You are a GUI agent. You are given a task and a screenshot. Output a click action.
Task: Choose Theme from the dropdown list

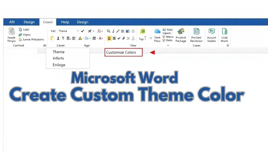(x=59, y=52)
